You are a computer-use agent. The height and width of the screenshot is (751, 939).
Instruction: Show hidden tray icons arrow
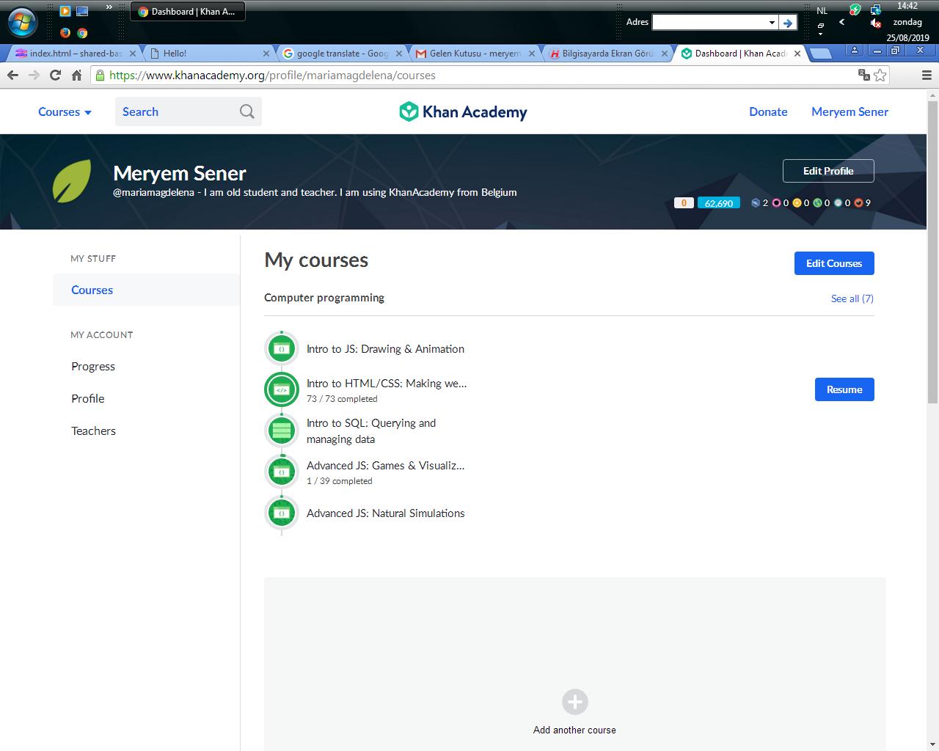pos(841,22)
